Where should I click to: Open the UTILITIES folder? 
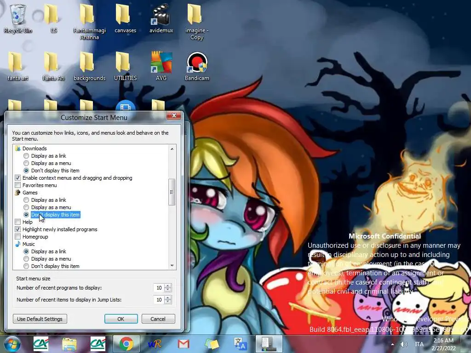pos(125,66)
